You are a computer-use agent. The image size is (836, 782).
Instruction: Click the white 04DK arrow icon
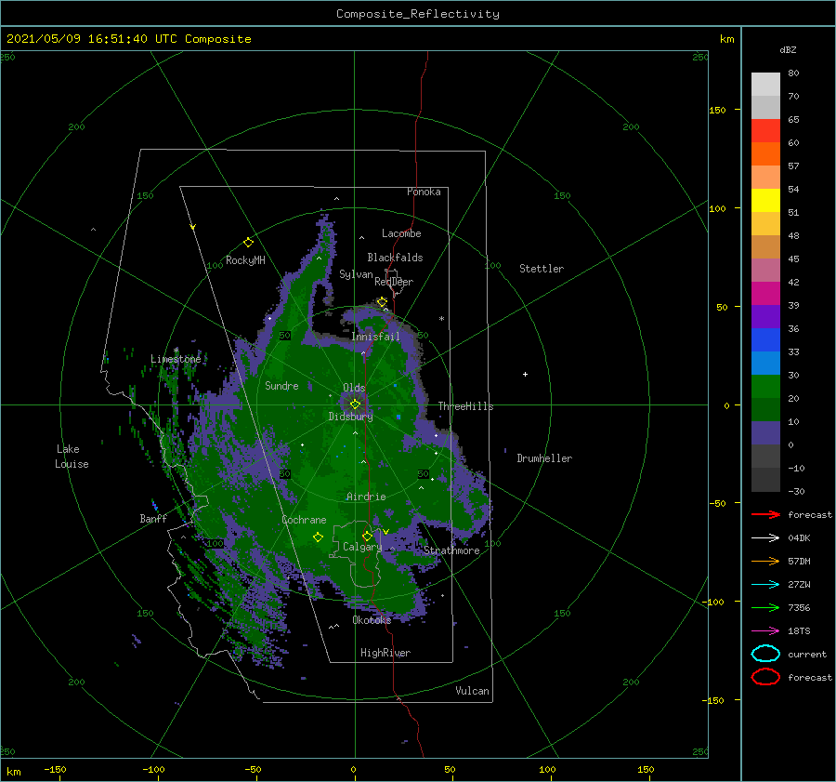click(765, 538)
